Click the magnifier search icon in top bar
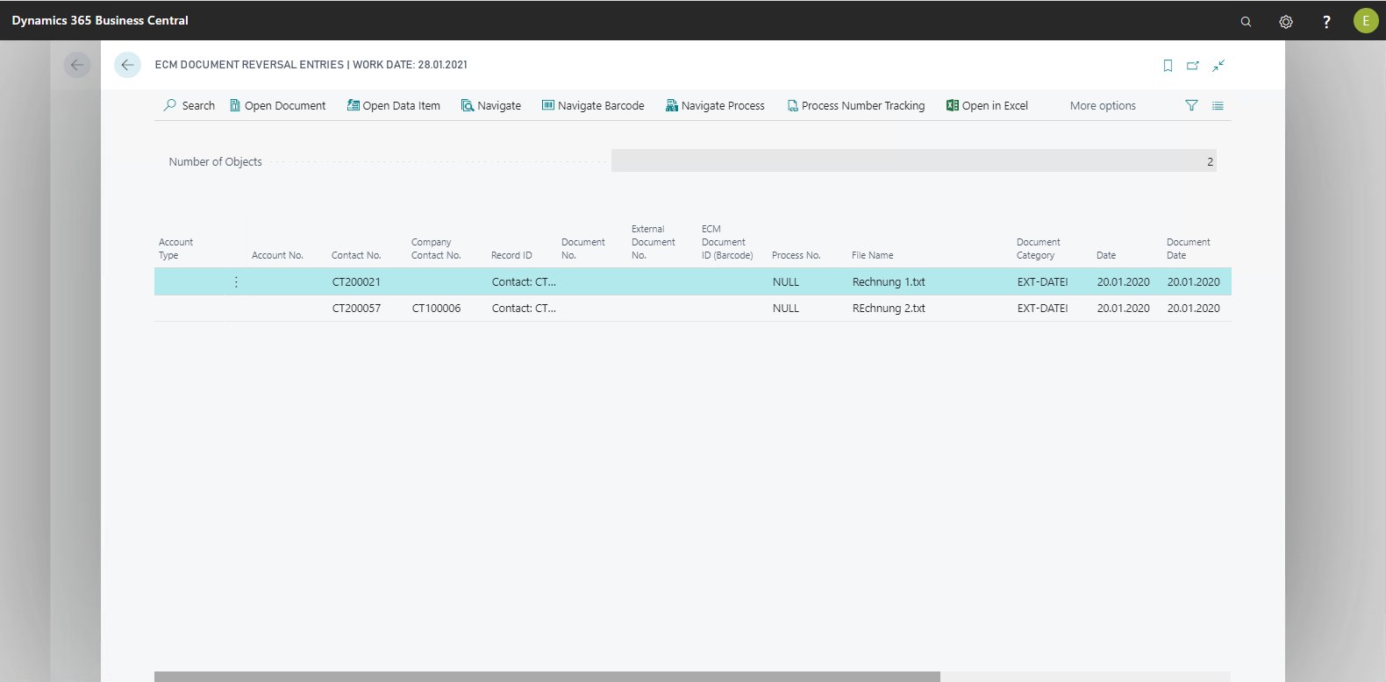 click(x=1246, y=21)
